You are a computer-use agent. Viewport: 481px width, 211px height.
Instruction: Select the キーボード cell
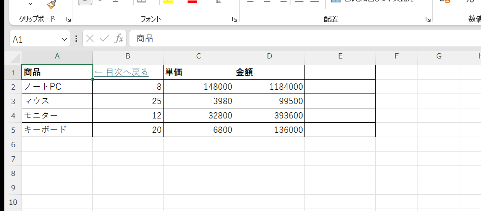pos(57,130)
